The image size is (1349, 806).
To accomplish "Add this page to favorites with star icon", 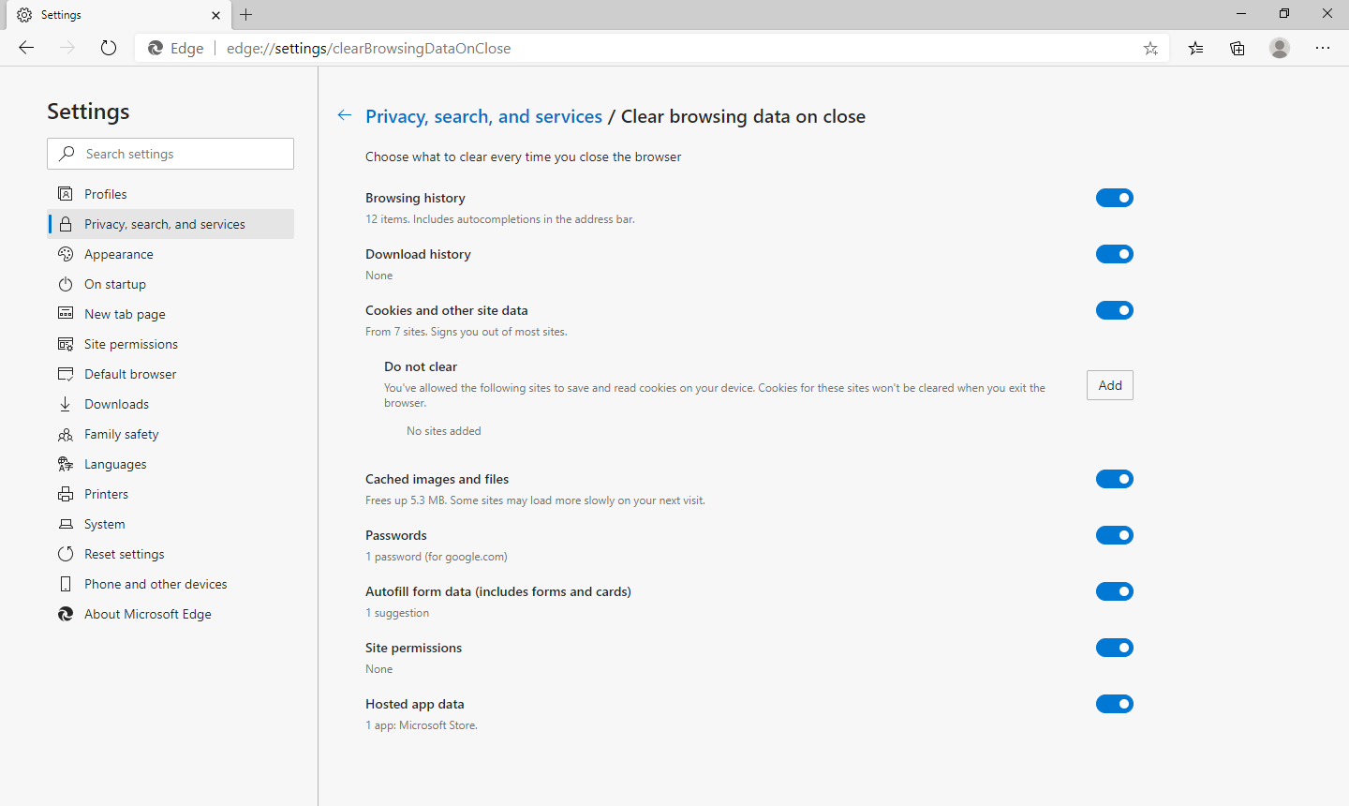I will (1150, 48).
